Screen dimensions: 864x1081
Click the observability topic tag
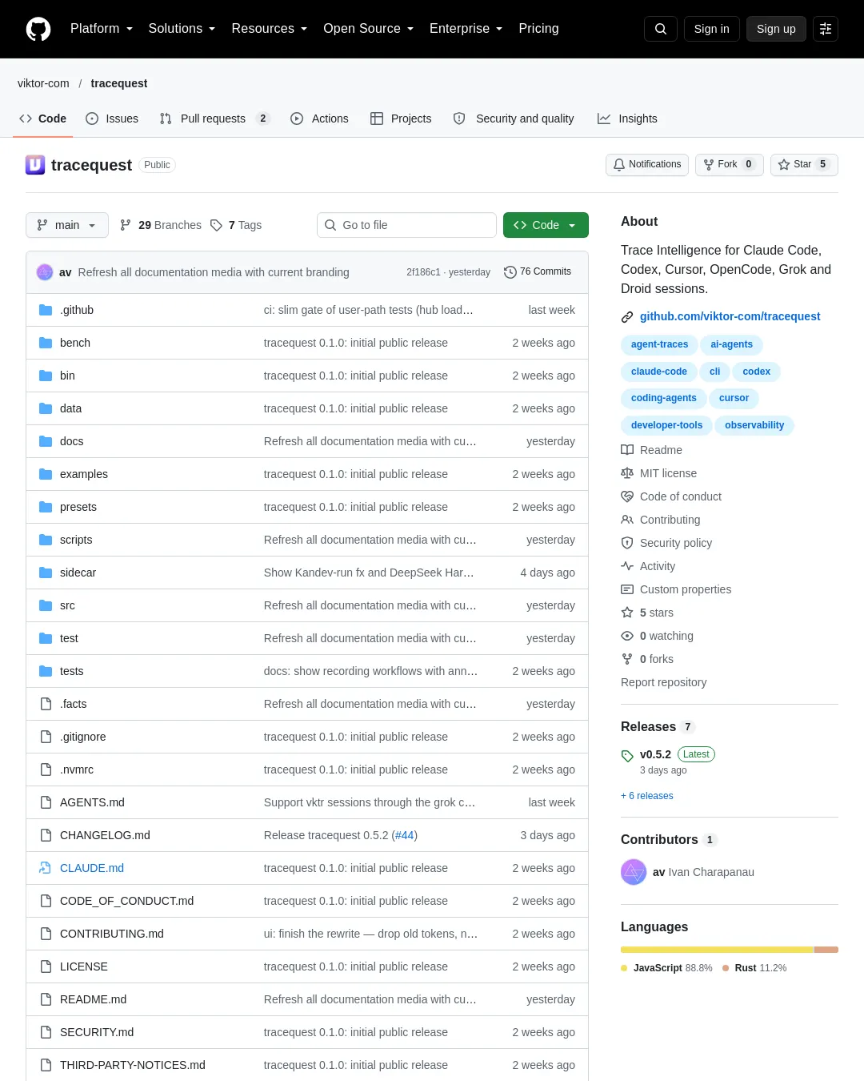[x=754, y=425]
